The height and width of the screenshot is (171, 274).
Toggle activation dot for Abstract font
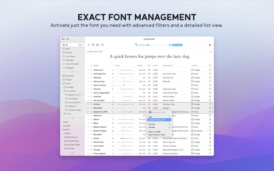(91, 89)
